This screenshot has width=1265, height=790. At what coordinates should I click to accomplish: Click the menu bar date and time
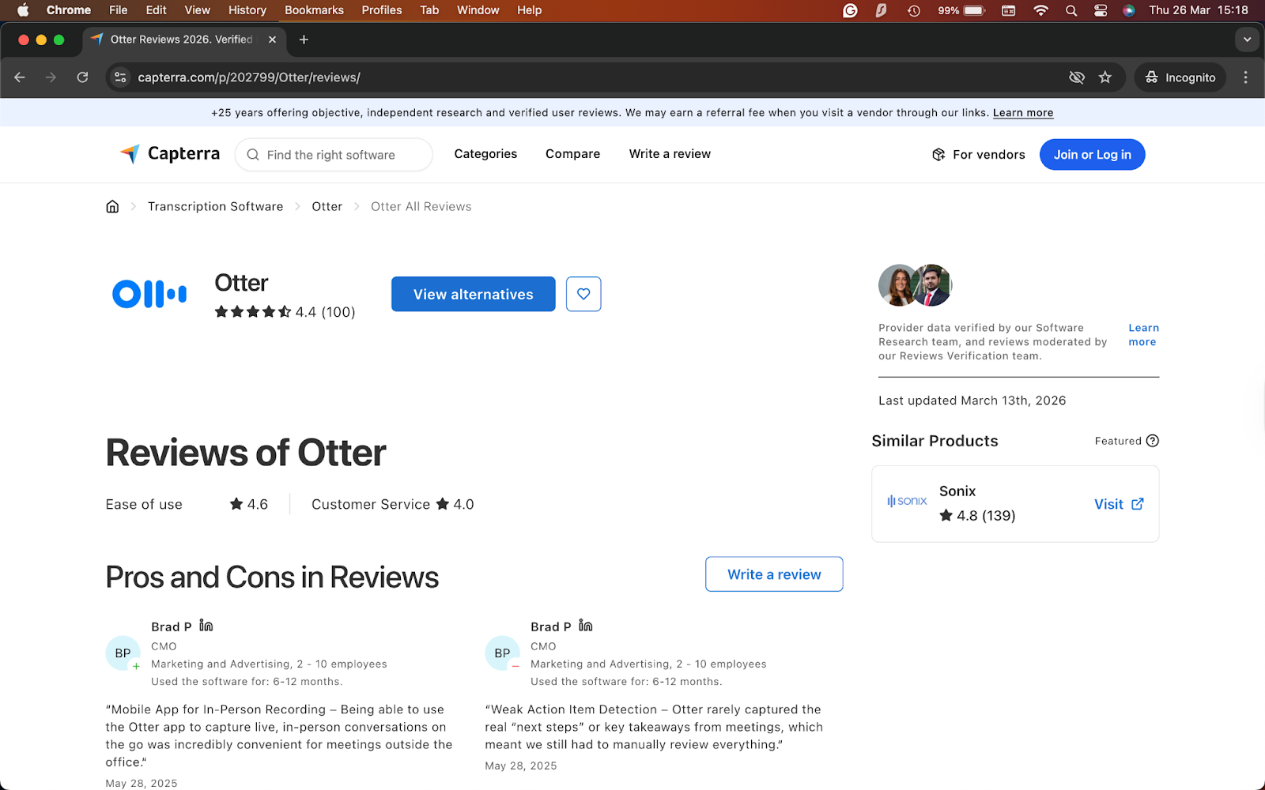[1199, 10]
